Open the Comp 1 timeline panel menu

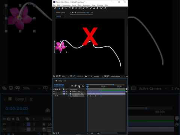[x=65, y=81]
